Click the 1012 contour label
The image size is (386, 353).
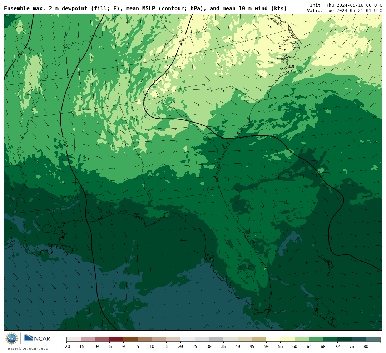coord(65,143)
